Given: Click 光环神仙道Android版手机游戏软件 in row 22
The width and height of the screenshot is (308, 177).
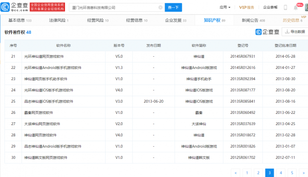Looking at the screenshot, I should pos(53,68).
